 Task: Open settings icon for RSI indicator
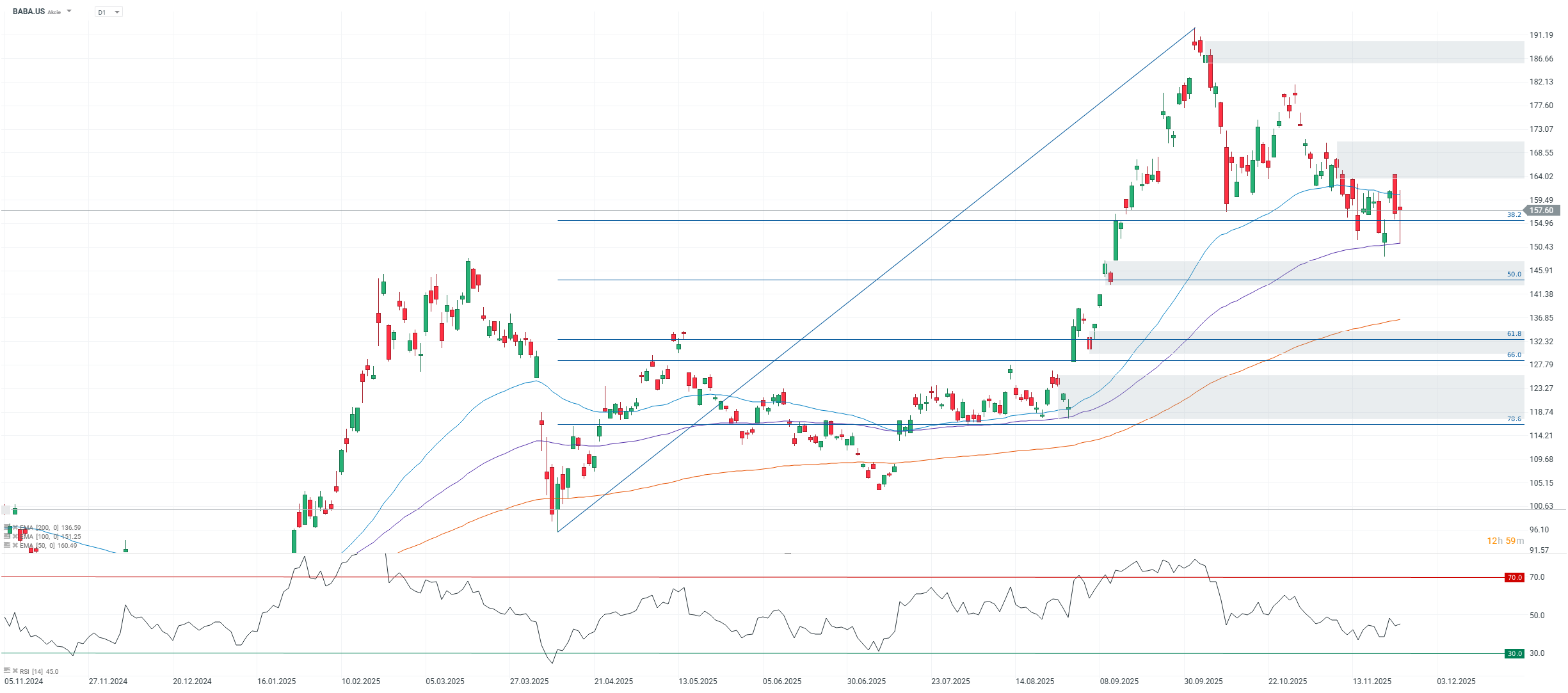pos(7,671)
